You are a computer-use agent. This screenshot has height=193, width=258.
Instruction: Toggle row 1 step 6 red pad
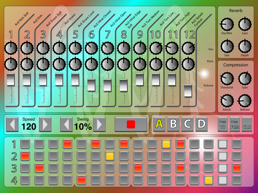pyautogui.click(x=96, y=144)
